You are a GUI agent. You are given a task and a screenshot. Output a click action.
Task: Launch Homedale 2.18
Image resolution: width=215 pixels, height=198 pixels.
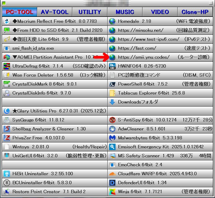pos(160,21)
